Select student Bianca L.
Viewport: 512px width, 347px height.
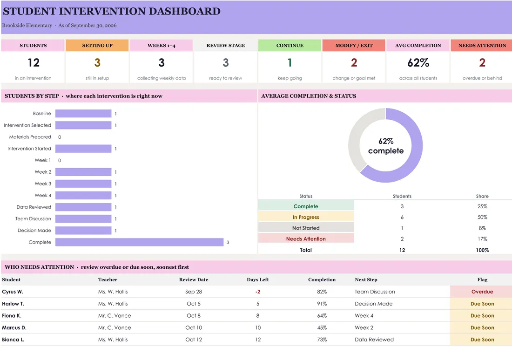point(13,340)
